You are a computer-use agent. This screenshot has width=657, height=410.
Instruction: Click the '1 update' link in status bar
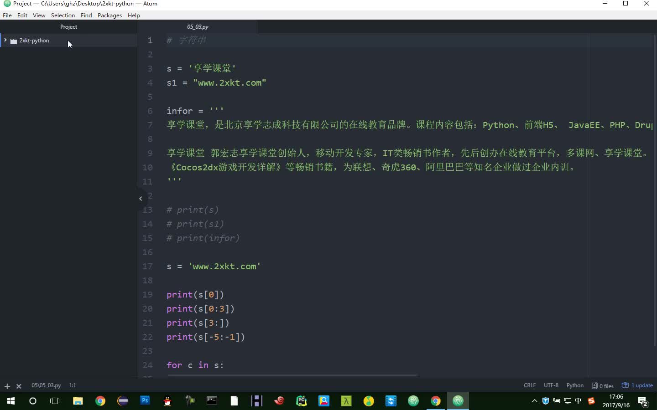641,385
